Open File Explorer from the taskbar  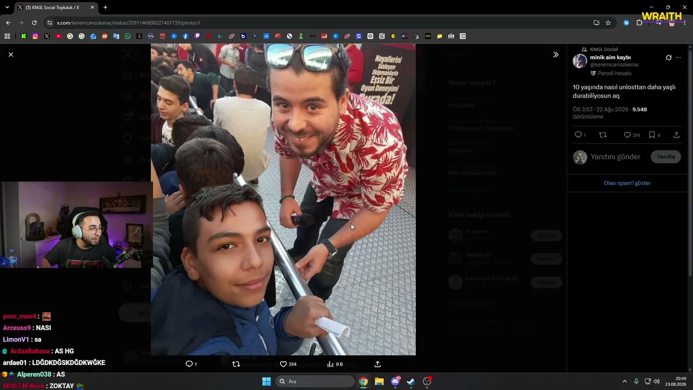coord(379,381)
